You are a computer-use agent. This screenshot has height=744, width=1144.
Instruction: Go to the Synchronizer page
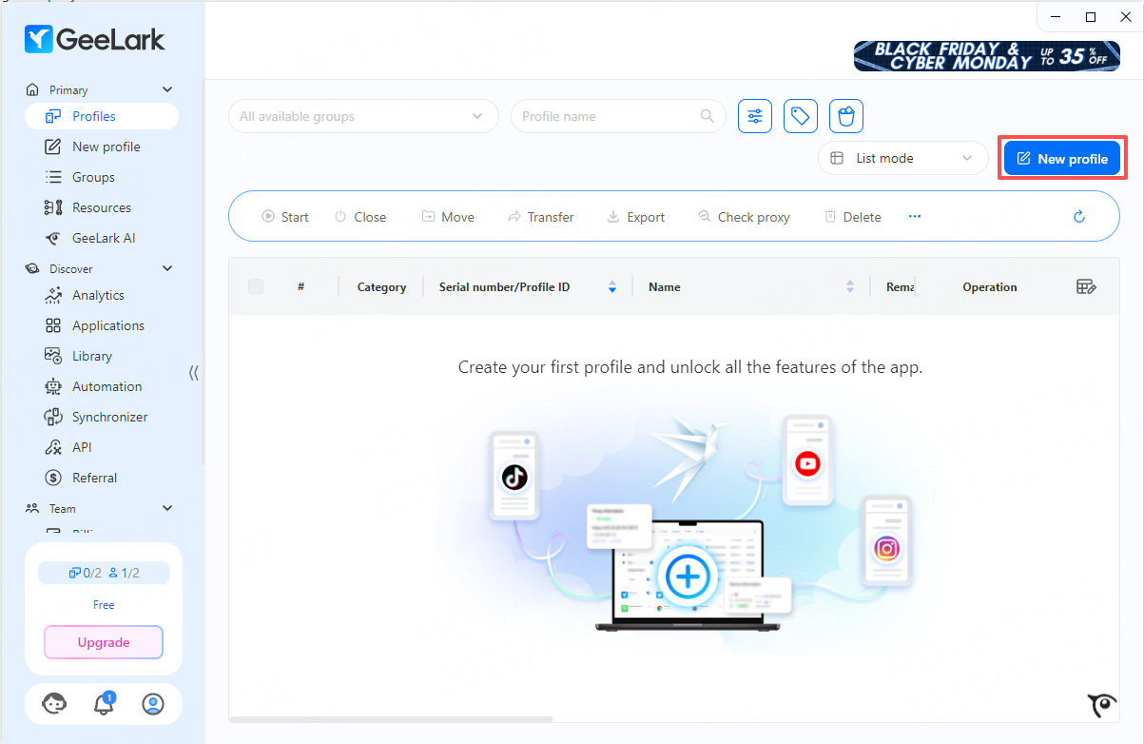(x=109, y=417)
